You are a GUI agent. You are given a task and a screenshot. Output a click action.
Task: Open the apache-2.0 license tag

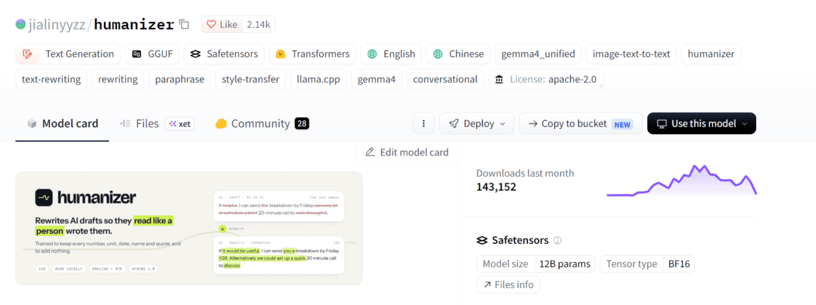tap(546, 79)
